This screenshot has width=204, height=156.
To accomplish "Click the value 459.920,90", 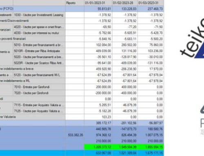I will 104,69.
